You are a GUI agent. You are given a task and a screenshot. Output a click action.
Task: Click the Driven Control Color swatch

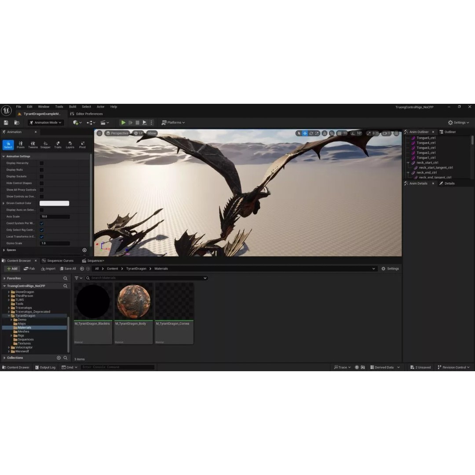(x=54, y=204)
